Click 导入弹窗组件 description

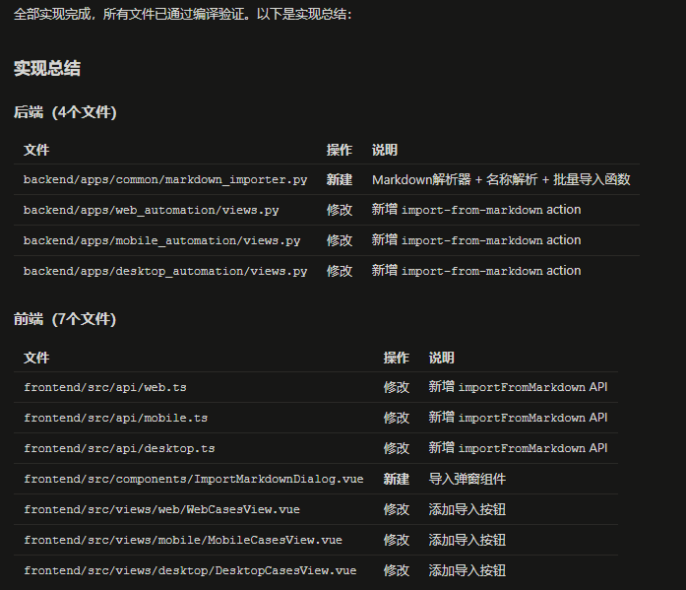468,480
